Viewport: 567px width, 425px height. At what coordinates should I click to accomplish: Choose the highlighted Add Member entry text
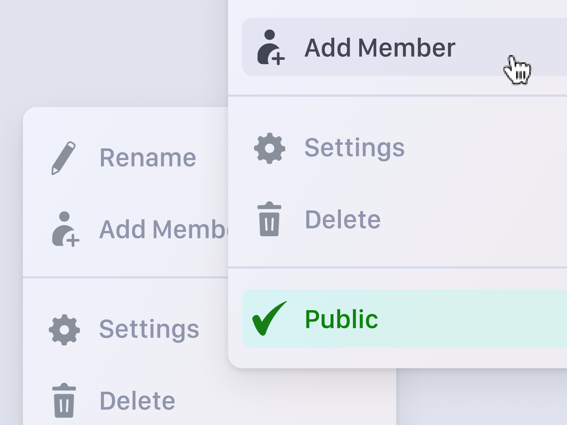click(380, 48)
